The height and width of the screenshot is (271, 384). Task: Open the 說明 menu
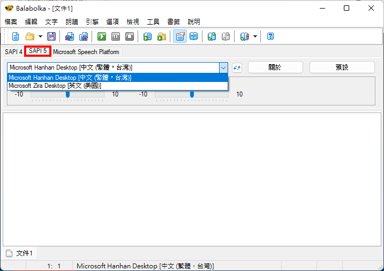tap(194, 22)
